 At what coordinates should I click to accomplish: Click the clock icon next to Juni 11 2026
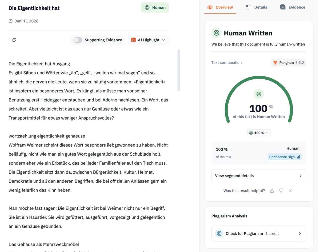click(11, 21)
